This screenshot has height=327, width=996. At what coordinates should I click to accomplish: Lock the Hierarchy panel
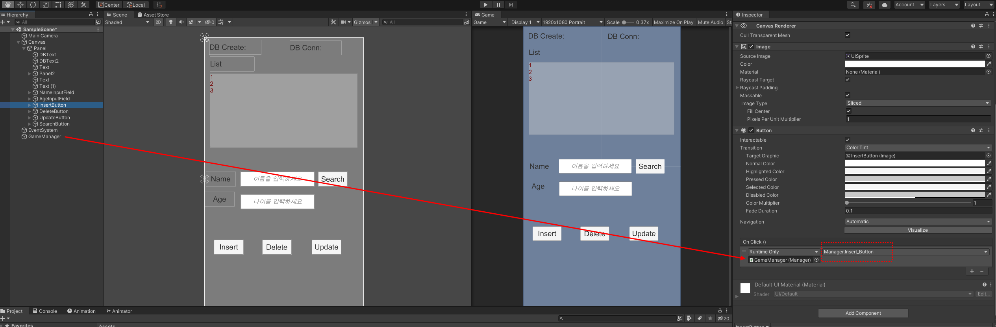coord(91,14)
